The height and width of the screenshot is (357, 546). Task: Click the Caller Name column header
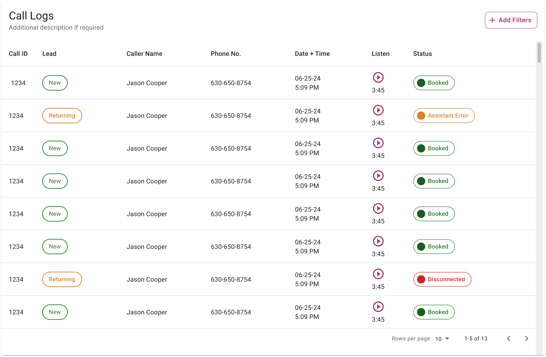[144, 54]
